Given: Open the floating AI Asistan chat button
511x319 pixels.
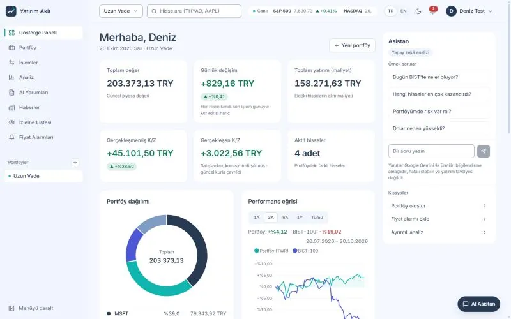Looking at the screenshot, I should (x=478, y=304).
